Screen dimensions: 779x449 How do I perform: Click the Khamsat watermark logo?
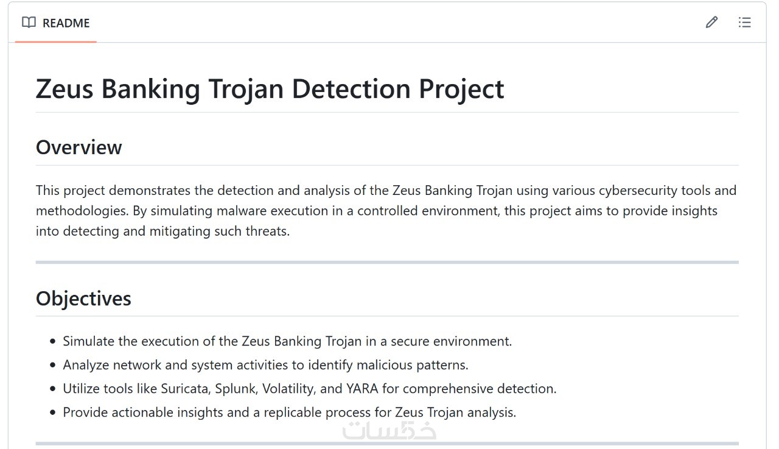click(389, 430)
